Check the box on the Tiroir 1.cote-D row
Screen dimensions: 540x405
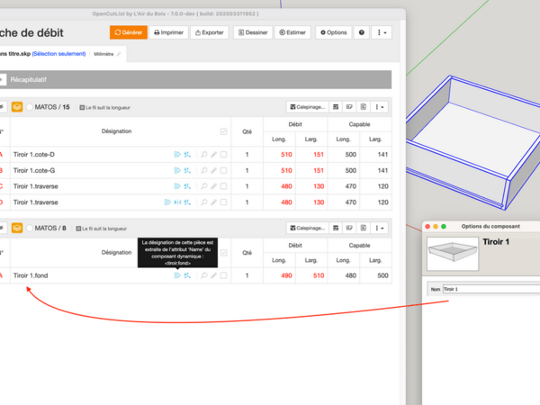click(x=224, y=155)
